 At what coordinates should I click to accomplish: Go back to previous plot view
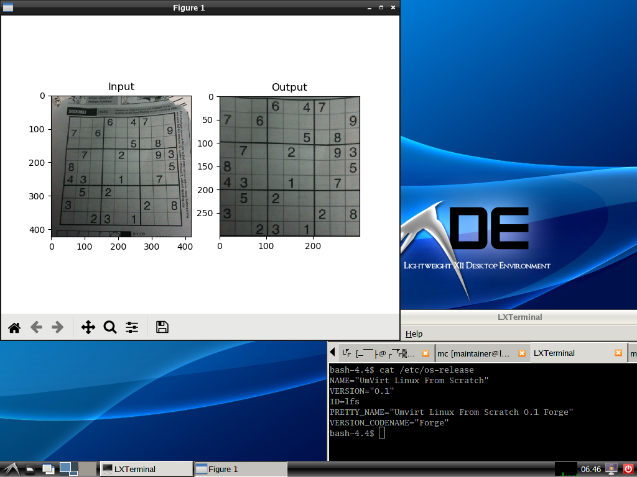tap(36, 327)
